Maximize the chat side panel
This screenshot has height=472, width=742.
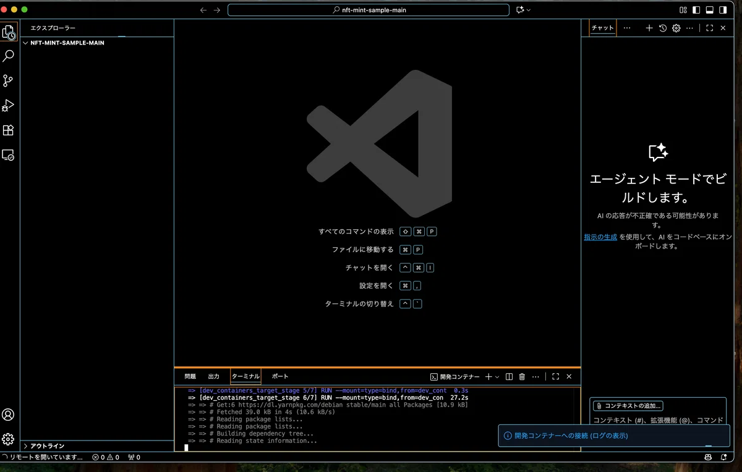pyautogui.click(x=710, y=28)
